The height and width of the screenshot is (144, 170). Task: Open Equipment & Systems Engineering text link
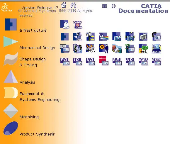click(40, 96)
